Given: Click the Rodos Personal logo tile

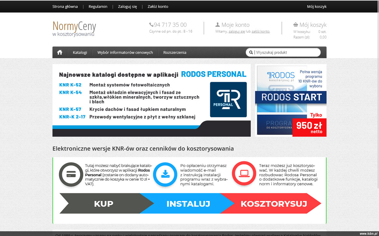Looking at the screenshot, I should point(228,100).
